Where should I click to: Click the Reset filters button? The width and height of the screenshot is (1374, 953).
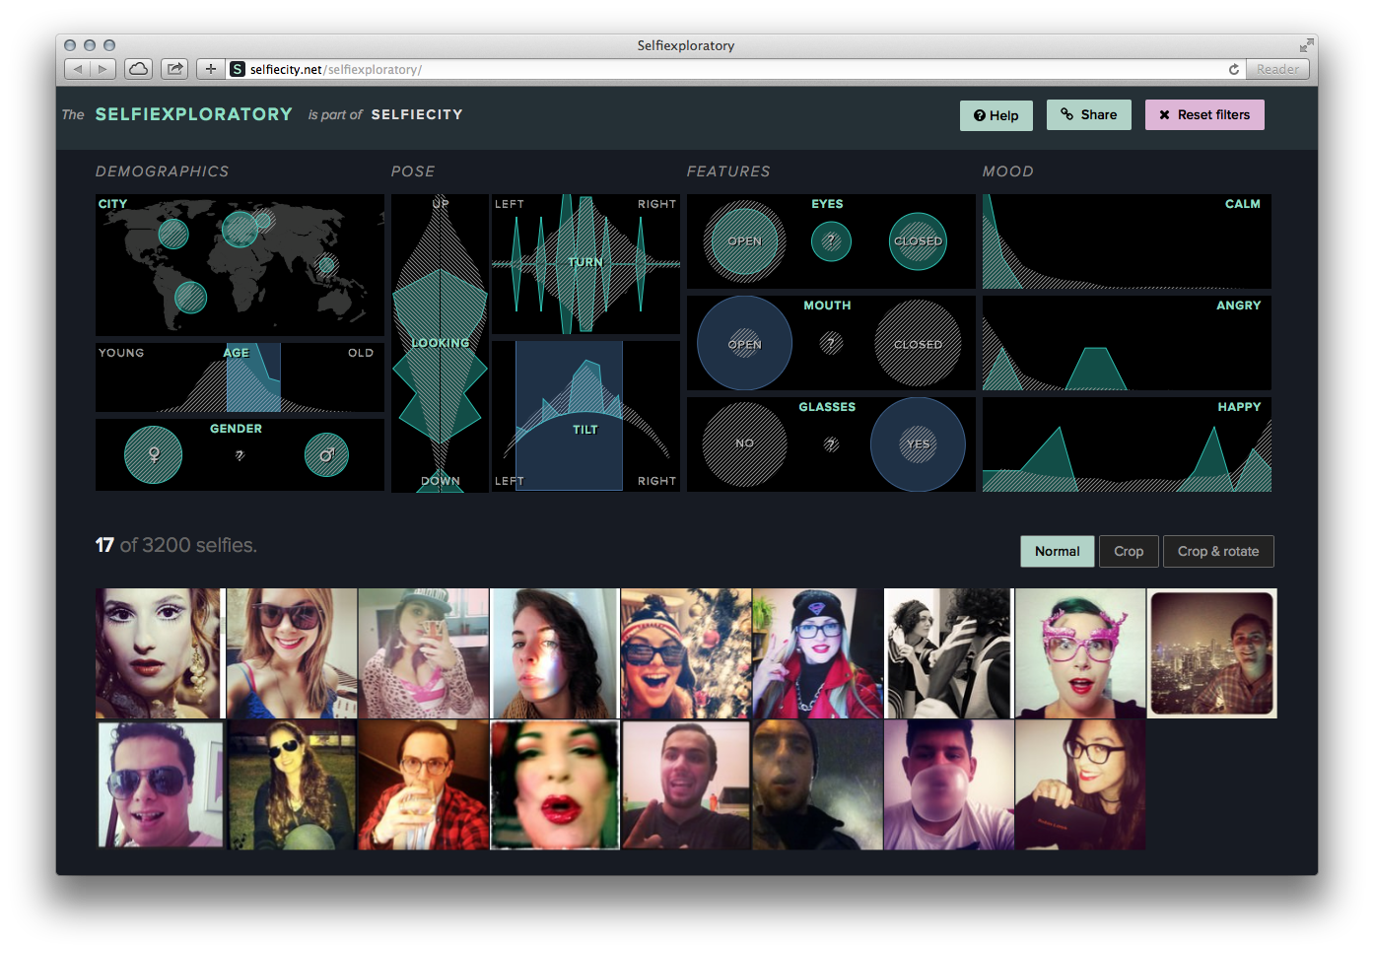click(x=1204, y=115)
